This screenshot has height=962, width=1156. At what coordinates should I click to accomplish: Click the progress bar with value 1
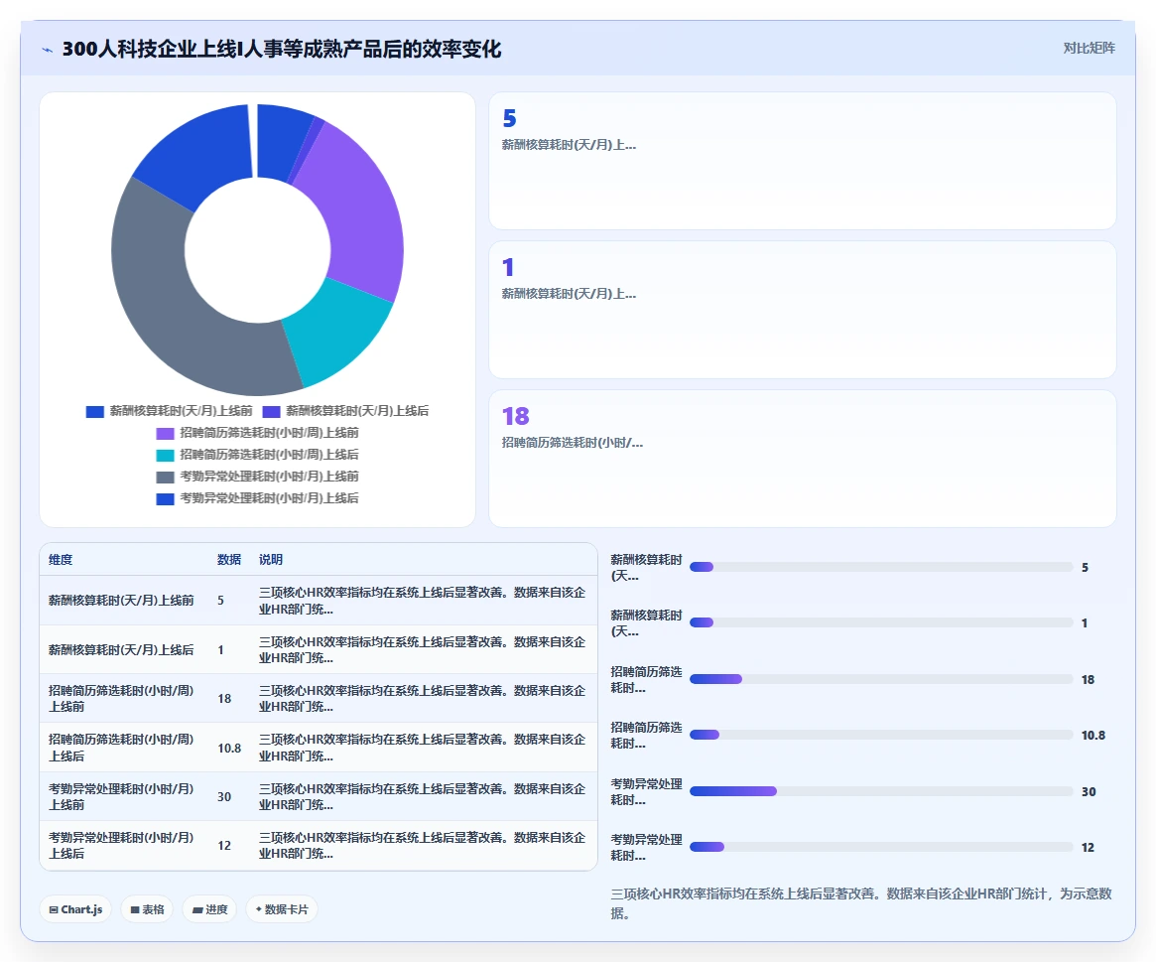tap(881, 622)
